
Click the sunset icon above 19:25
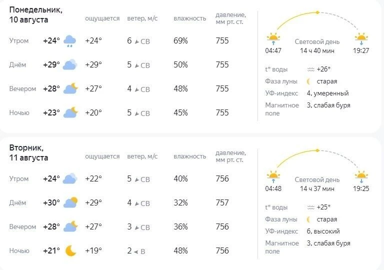[361, 176]
